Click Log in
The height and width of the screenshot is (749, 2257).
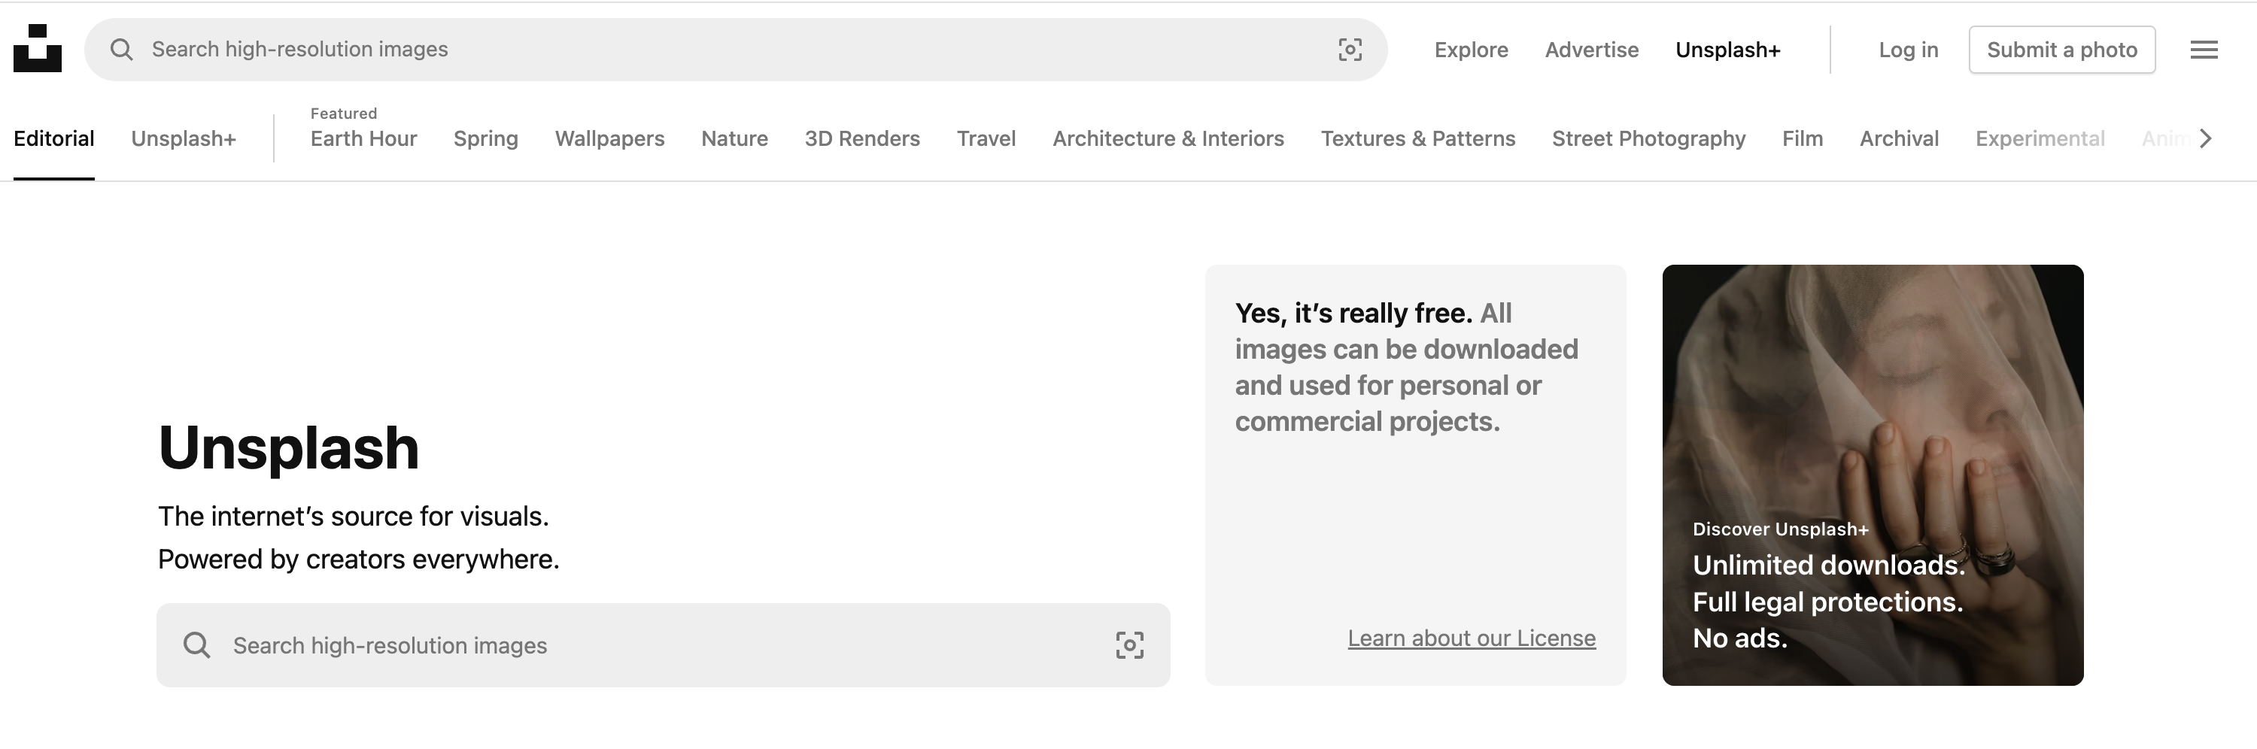coord(1908,50)
